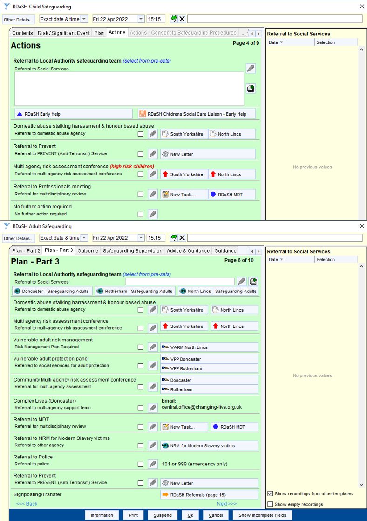367x521 pixels.
Task: Open date picker dropdown in Child Safeguarding window
Action: (141, 19)
